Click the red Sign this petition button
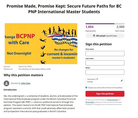Image resolution: width=138 pixels, height=118 pixels. point(105,94)
